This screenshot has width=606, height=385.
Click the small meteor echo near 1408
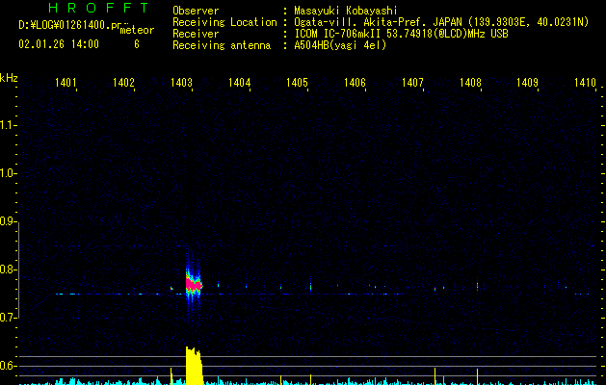[x=477, y=286]
